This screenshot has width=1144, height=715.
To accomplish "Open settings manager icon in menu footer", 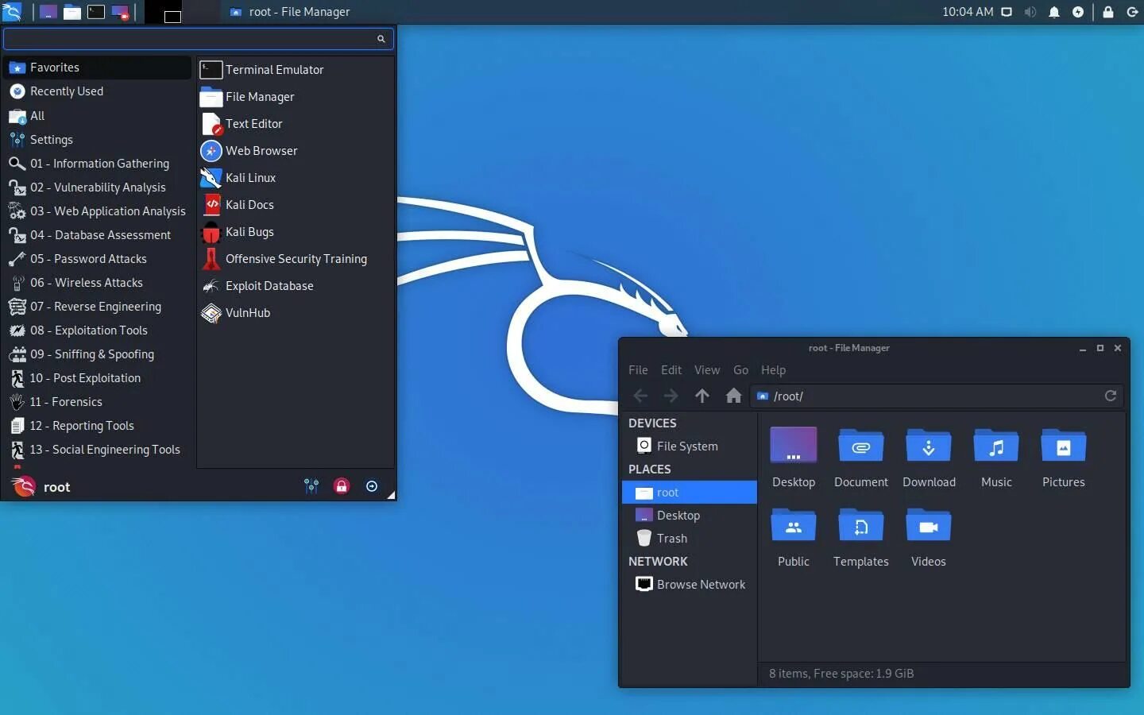I will [311, 486].
